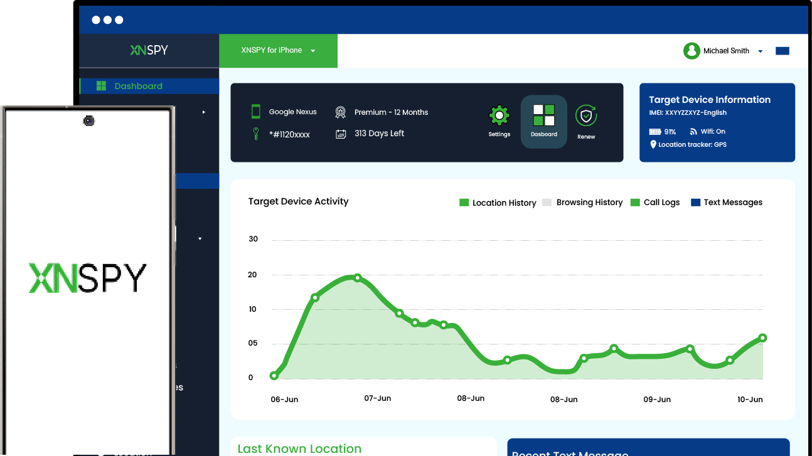Click the Michael Smith profile avatar
812x456 pixels.
pyautogui.click(x=692, y=51)
